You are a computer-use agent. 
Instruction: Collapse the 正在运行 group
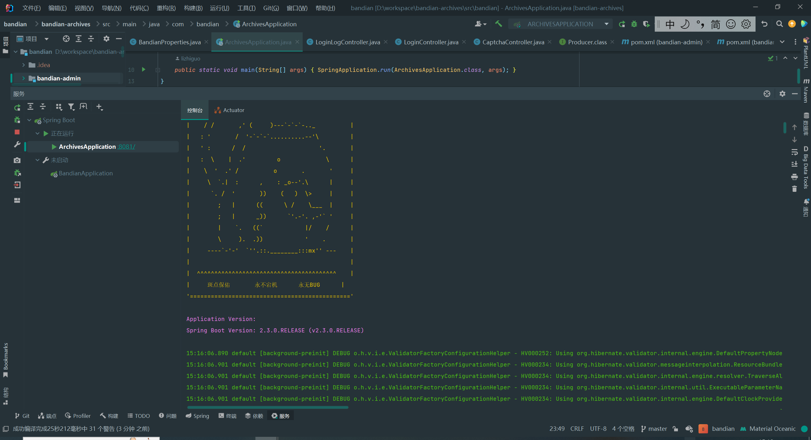pos(37,134)
